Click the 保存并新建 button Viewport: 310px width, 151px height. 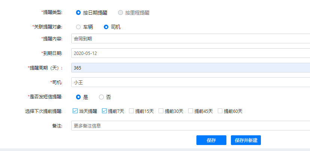[x=246, y=140]
